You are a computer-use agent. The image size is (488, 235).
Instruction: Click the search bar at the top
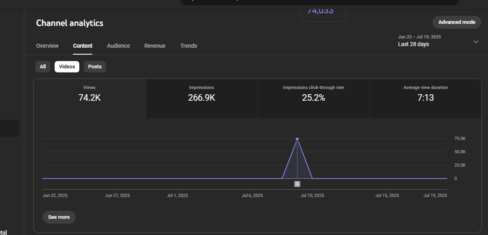click(319, 2)
